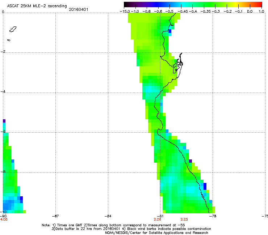Click the -0.45 color bar label
Viewport: 268px width, 235px height.
tap(183, 12)
